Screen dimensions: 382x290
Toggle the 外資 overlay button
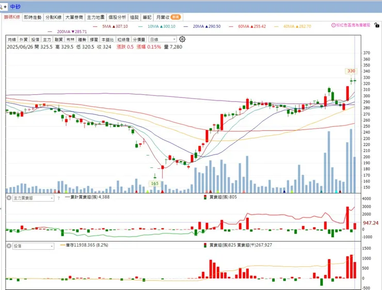[x=23, y=39]
